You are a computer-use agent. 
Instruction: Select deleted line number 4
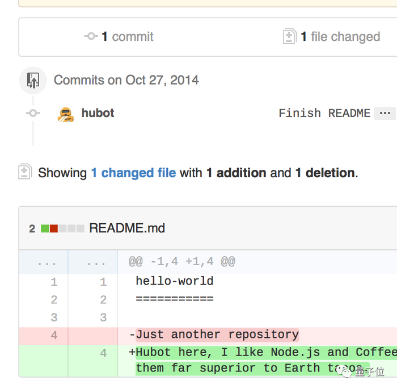54,335
